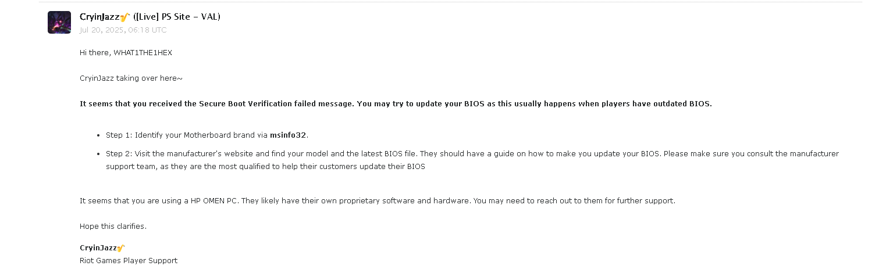Click the "Riot Games Player Support" signature line

[x=129, y=261]
